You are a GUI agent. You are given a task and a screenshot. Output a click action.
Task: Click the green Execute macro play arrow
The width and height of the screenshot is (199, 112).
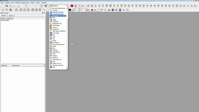83,6
